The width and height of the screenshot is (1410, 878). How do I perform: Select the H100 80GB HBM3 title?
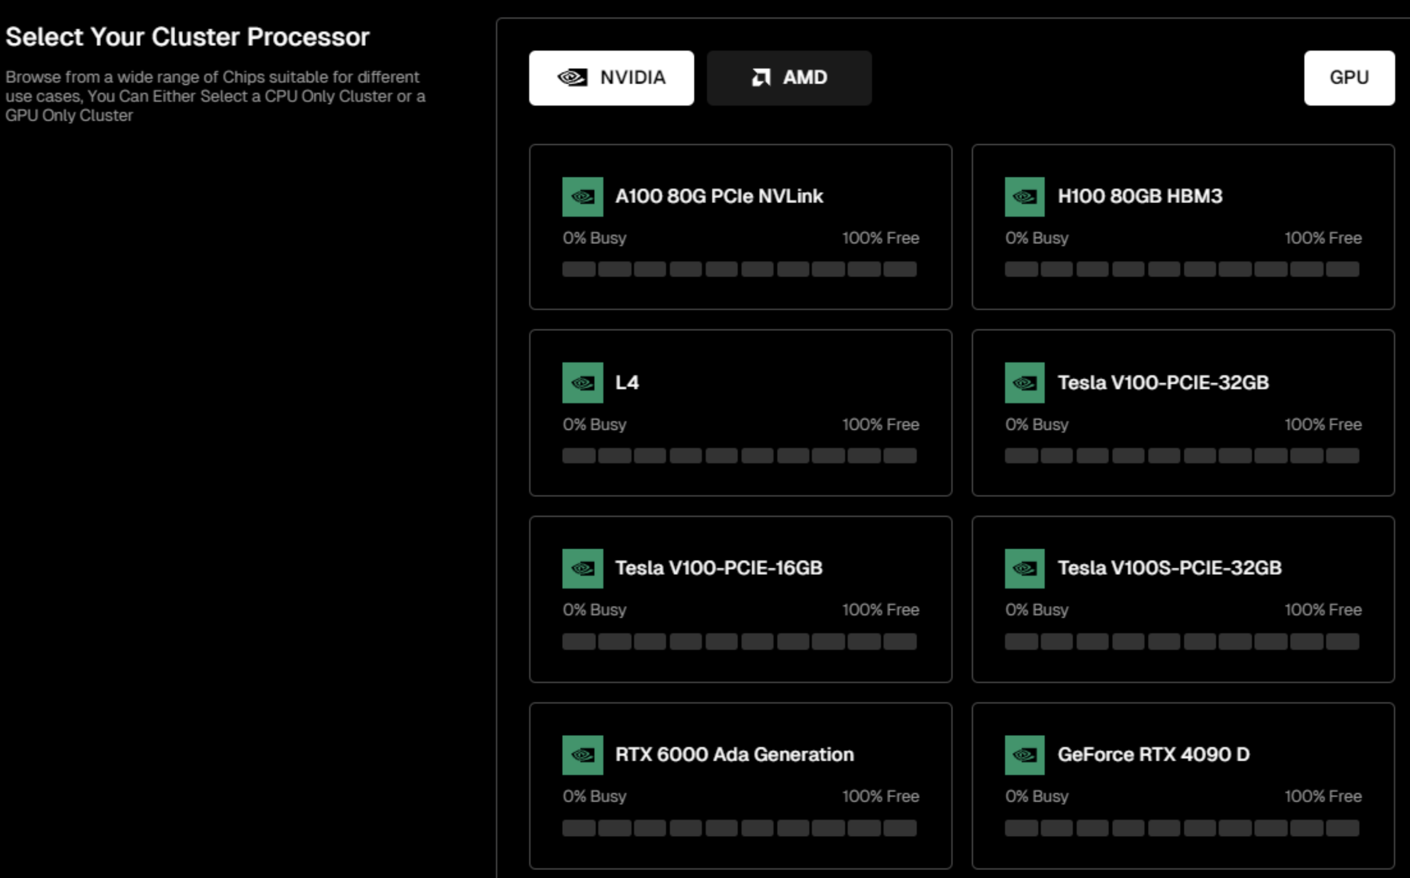tap(1140, 196)
